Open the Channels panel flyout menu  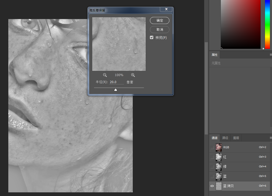click(271, 138)
